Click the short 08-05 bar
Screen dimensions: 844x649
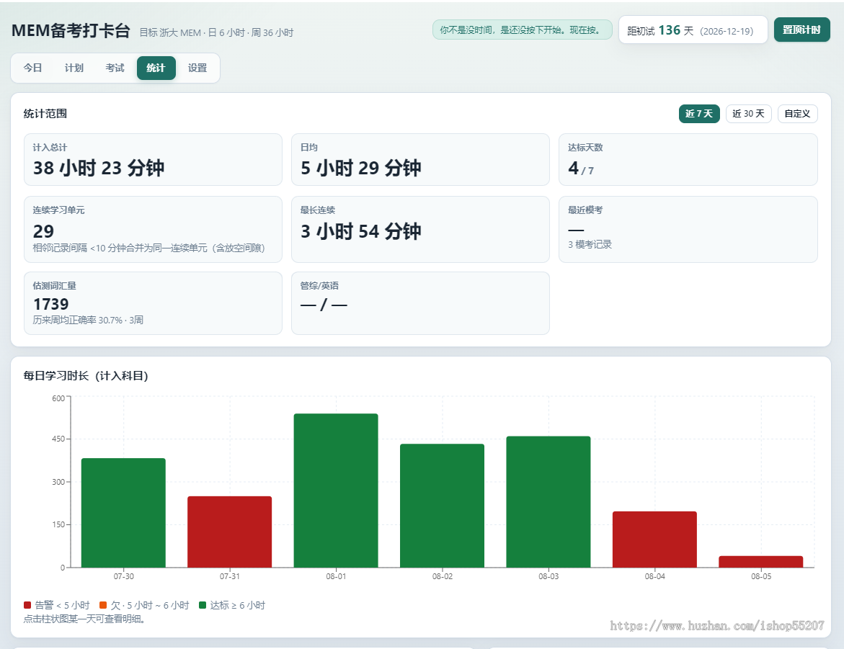coord(760,562)
